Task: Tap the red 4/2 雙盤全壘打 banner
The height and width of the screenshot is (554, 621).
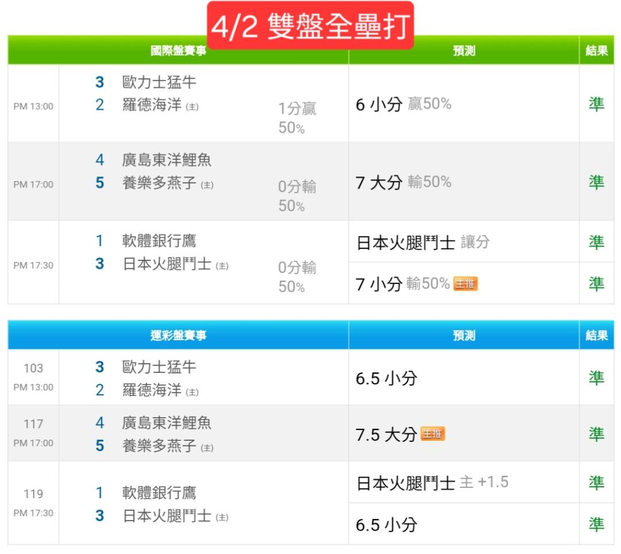Action: (x=310, y=26)
